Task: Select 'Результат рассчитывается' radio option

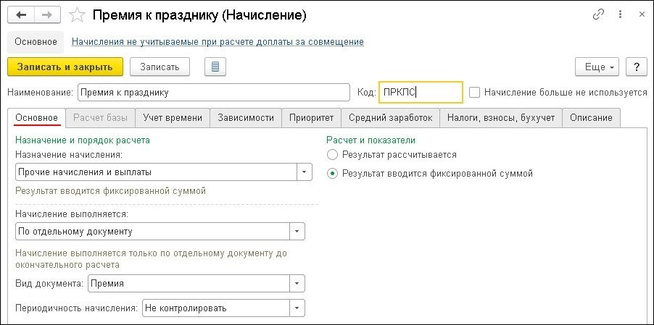Action: 333,154
